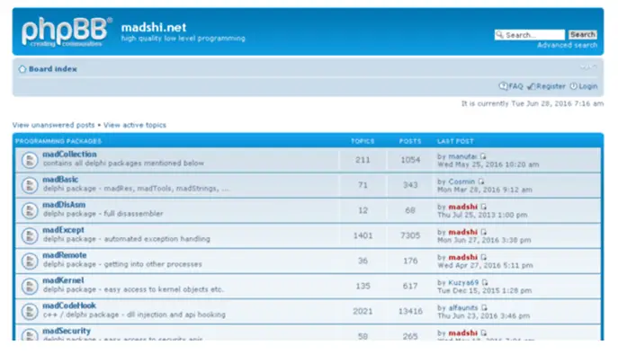Open the Login link

tap(588, 86)
